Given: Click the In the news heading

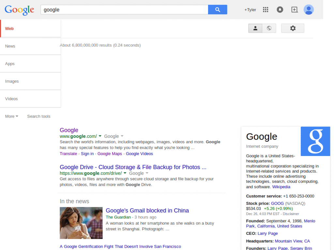Looking at the screenshot, I should point(74,201).
